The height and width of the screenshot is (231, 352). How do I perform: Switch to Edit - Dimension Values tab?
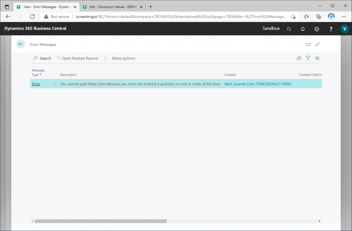click(110, 7)
